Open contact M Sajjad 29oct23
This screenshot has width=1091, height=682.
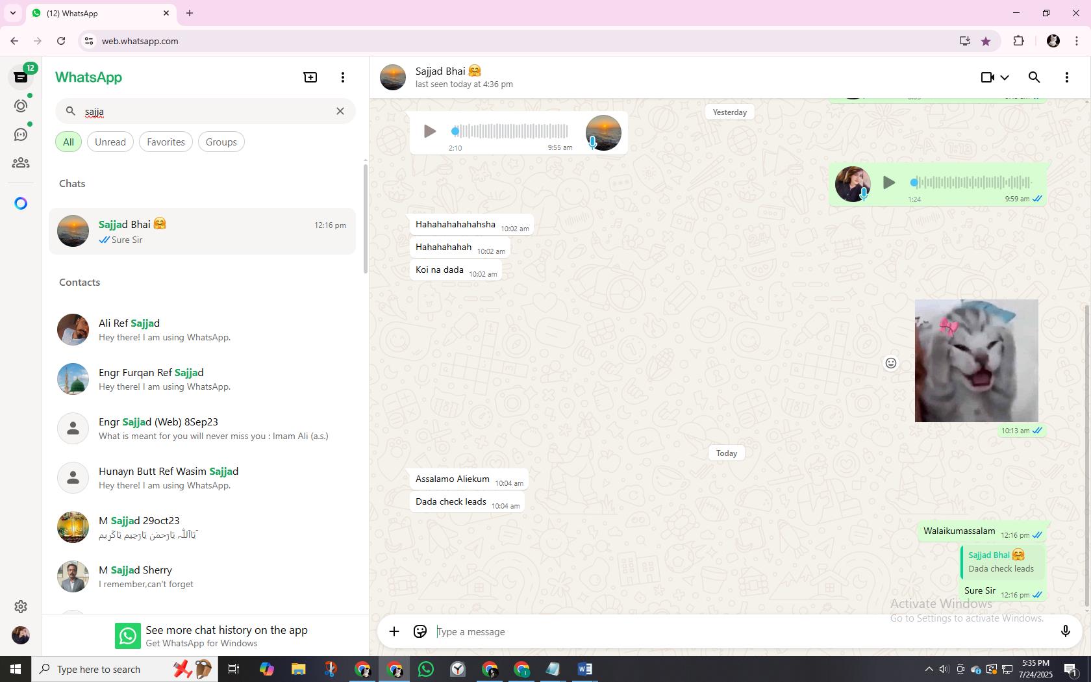coord(202,527)
